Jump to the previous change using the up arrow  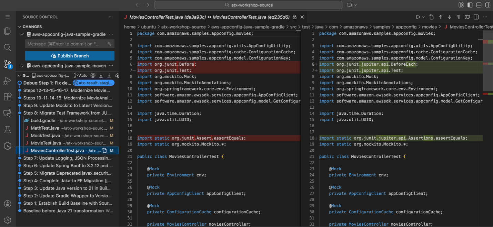pyautogui.click(x=440, y=17)
